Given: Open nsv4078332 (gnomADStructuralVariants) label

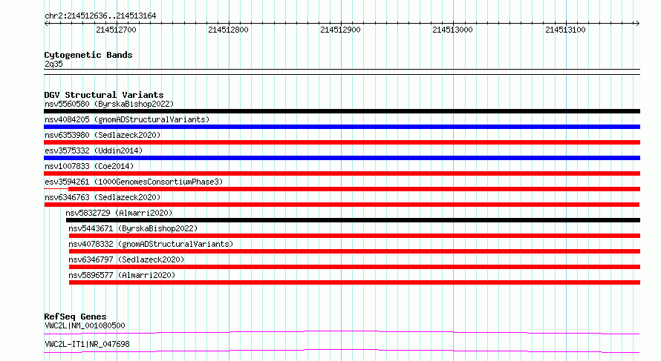Looking at the screenshot, I should click(x=151, y=244).
